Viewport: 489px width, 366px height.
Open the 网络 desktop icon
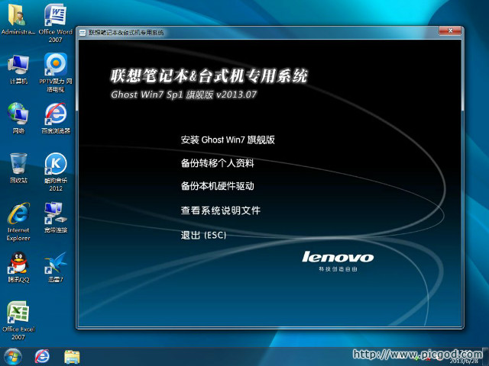[18, 118]
